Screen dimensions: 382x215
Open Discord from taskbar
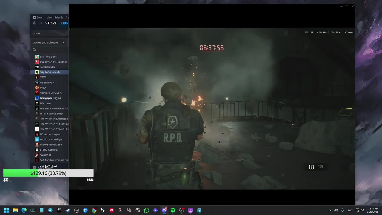click(x=164, y=210)
